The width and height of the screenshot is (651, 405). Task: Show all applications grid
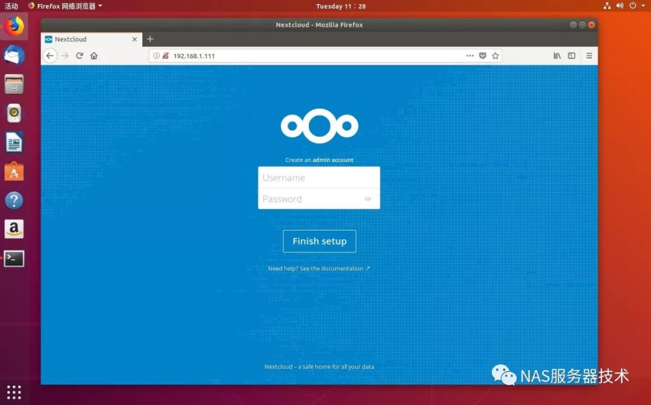point(14,392)
